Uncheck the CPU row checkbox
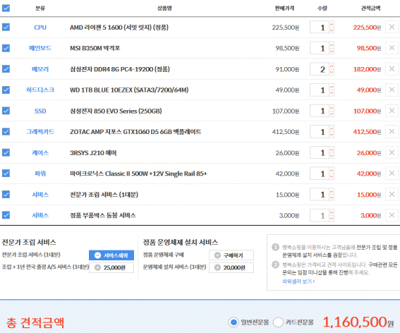400x333 pixels. tap(6, 27)
